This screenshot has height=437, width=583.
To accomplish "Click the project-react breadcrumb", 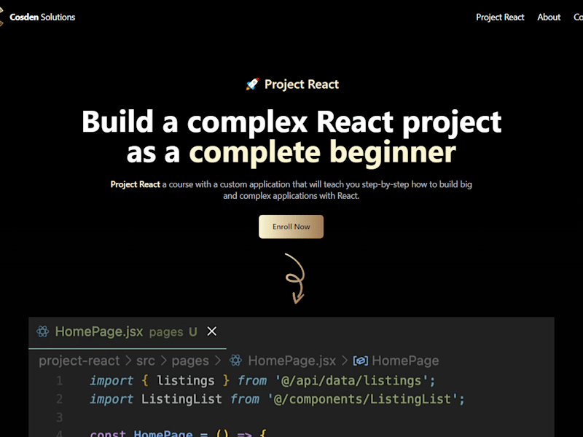I will (x=79, y=361).
